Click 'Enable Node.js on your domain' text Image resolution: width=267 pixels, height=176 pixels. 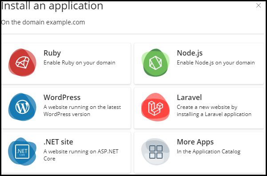pos(216,63)
